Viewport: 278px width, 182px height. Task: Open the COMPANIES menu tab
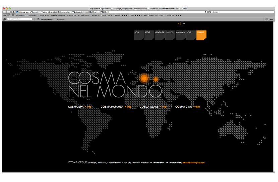pos(160,35)
